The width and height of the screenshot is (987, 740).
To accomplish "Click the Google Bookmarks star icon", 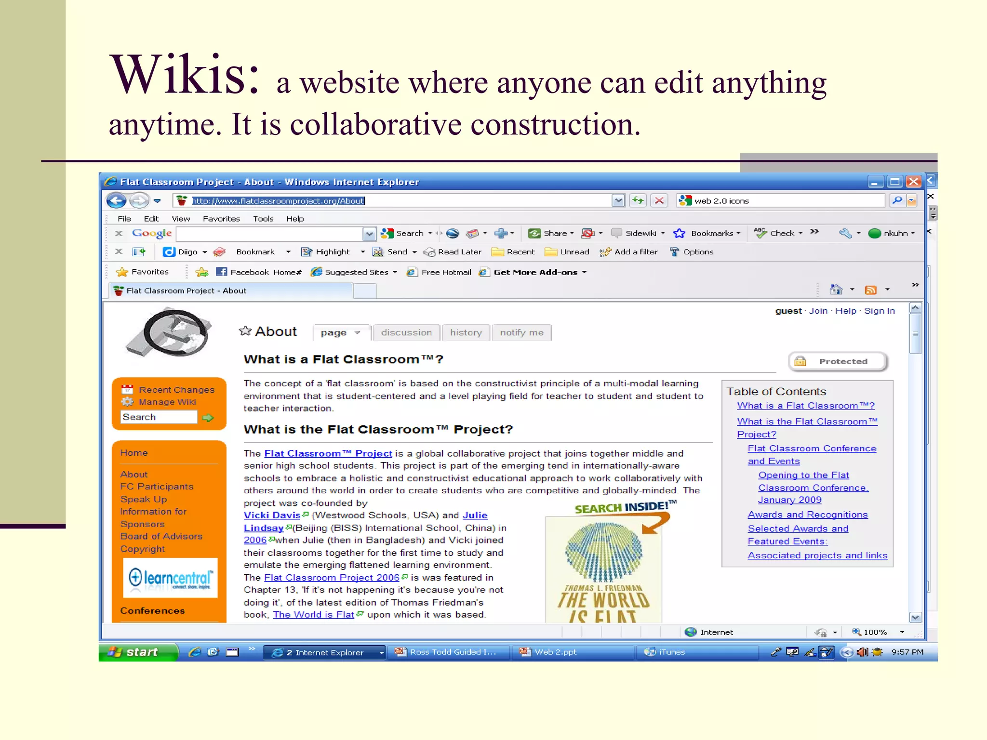I will (679, 233).
